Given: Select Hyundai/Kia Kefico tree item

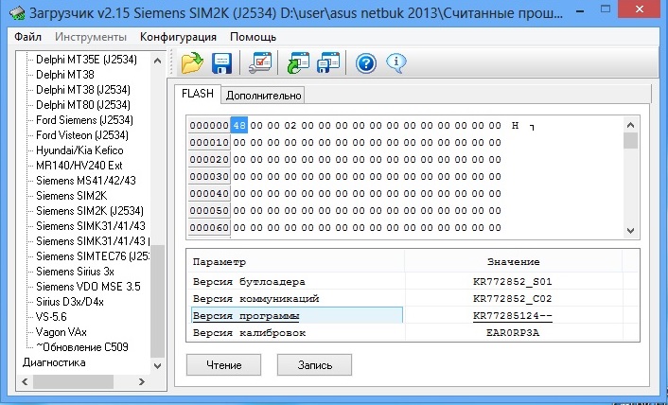Looking at the screenshot, I should [x=79, y=150].
